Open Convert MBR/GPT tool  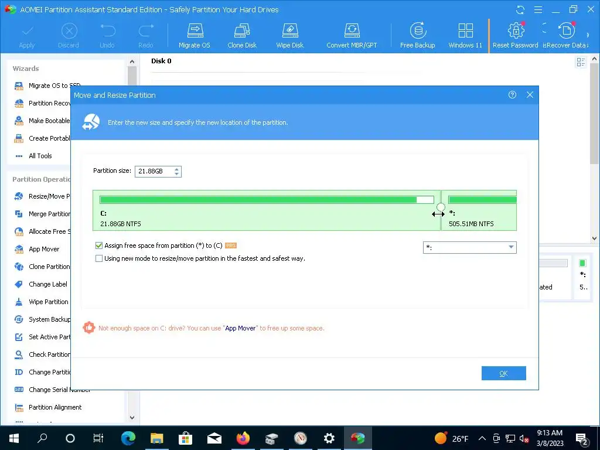(x=352, y=36)
